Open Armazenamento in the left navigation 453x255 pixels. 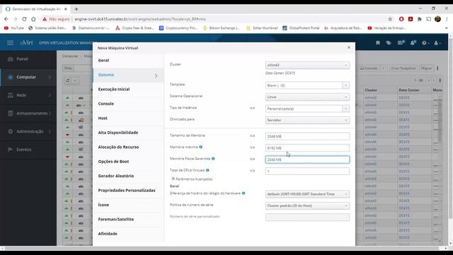coord(28,113)
